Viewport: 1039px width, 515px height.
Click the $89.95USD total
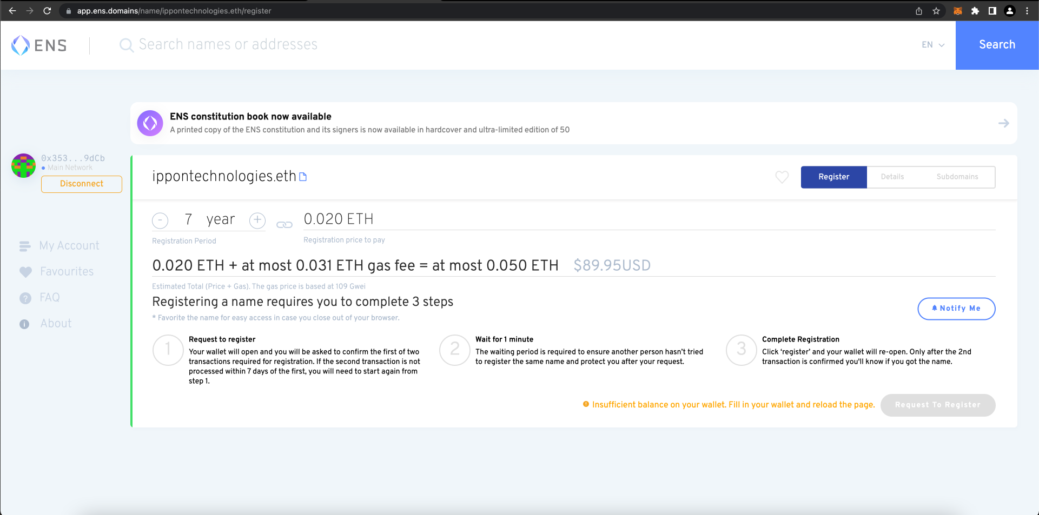click(x=612, y=265)
